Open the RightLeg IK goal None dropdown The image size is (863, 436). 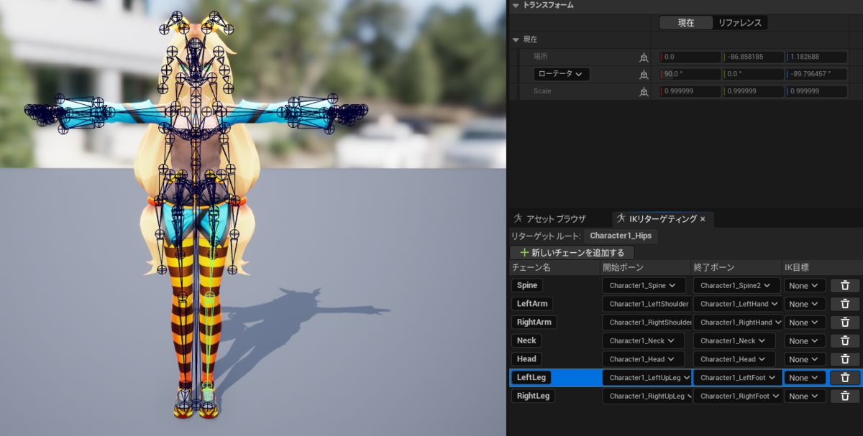point(805,396)
